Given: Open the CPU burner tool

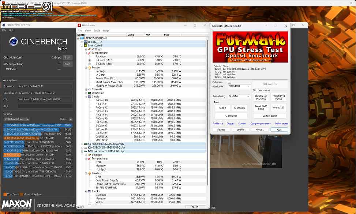Looking at the screenshot, I should [231, 116].
